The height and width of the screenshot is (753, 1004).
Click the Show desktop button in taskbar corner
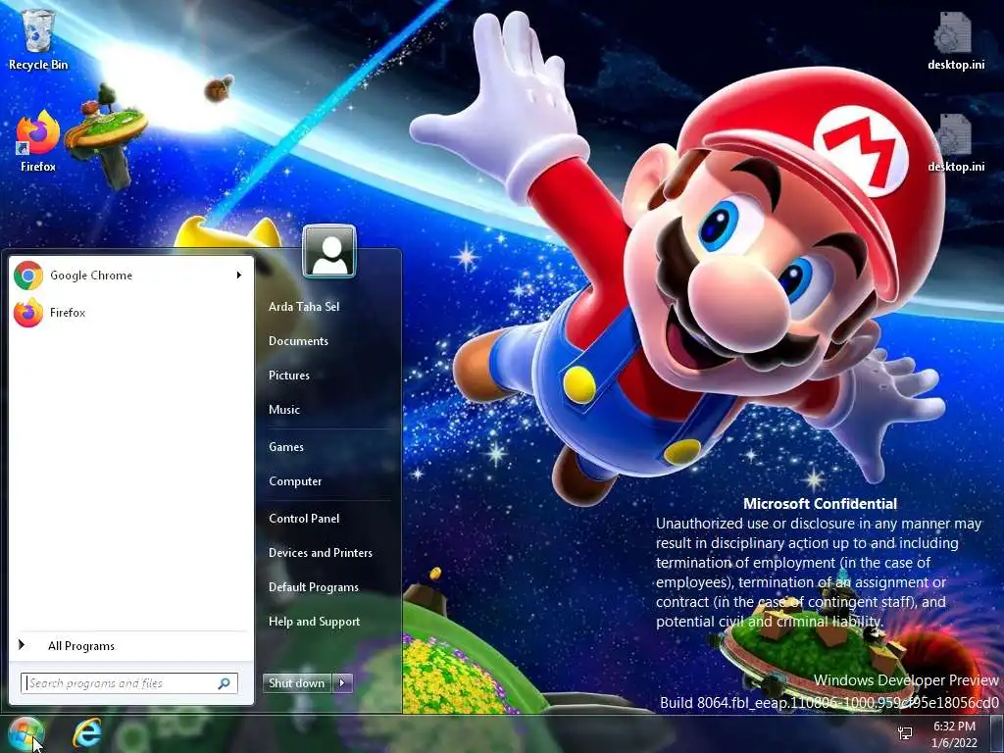pos(997,733)
